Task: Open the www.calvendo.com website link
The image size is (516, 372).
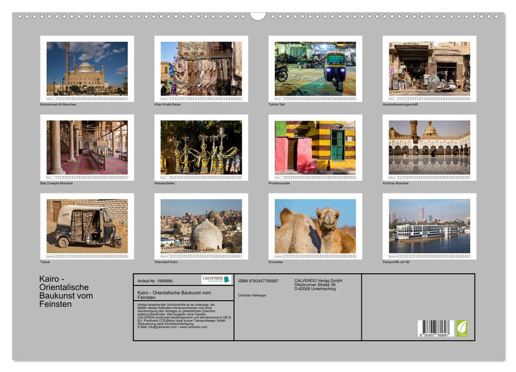Action: click(196, 327)
